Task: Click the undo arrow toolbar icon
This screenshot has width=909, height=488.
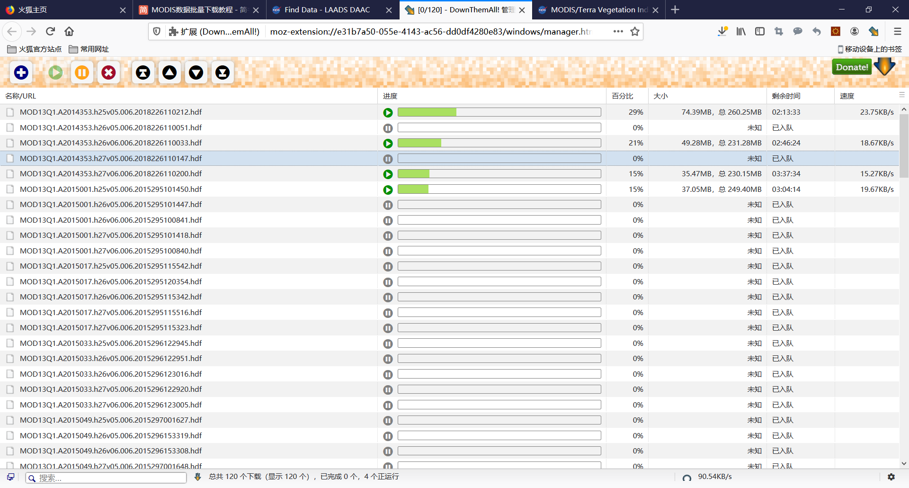Action: pyautogui.click(x=817, y=31)
